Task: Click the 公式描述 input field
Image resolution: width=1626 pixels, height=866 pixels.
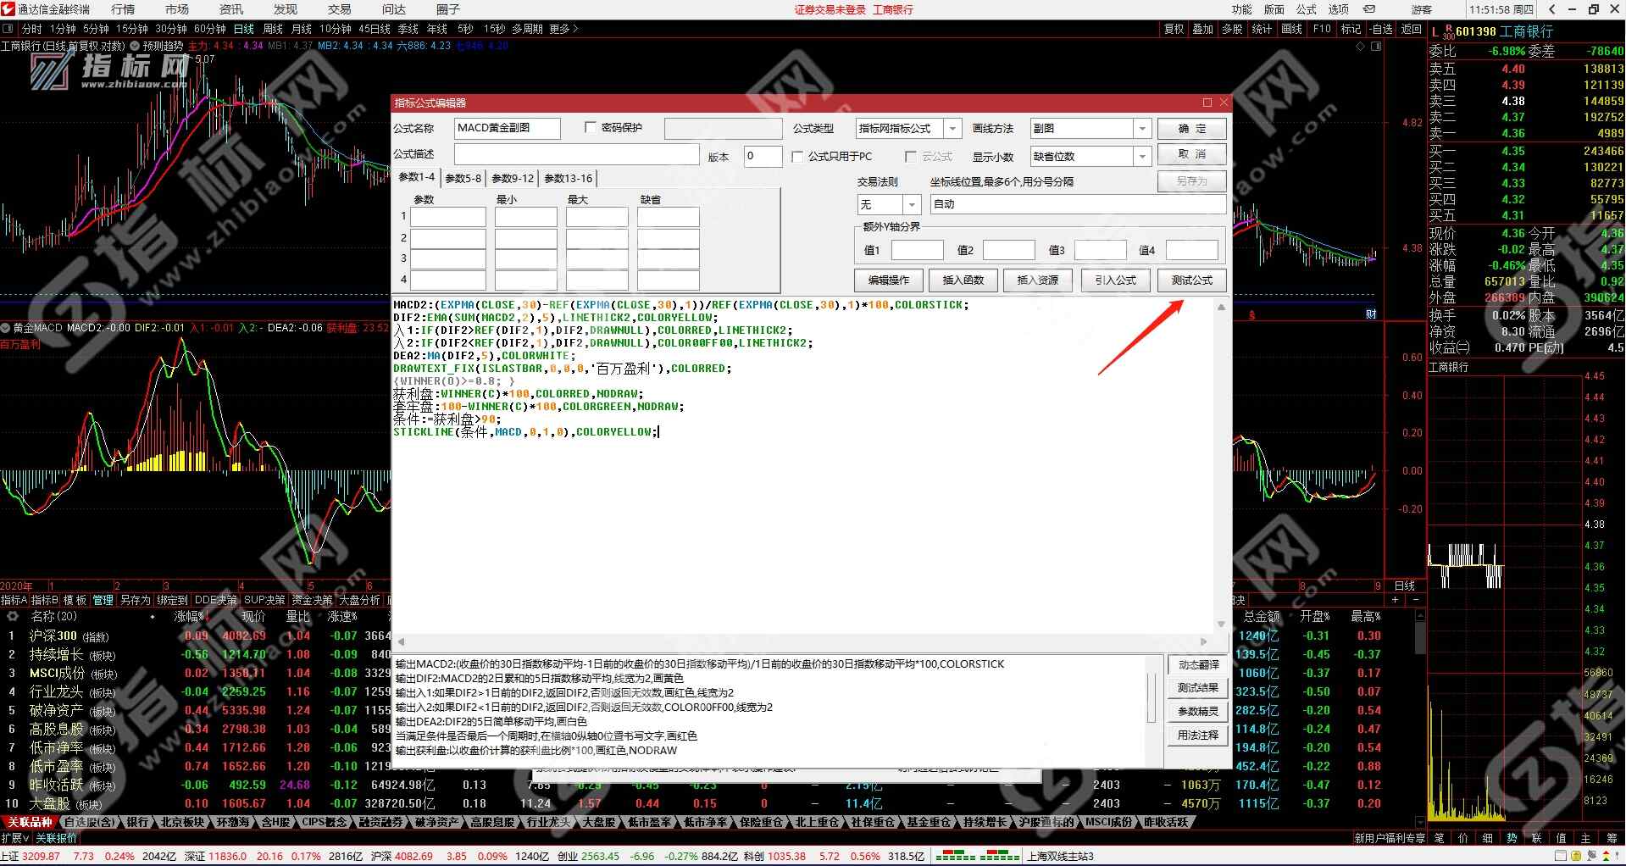Action: (x=576, y=155)
